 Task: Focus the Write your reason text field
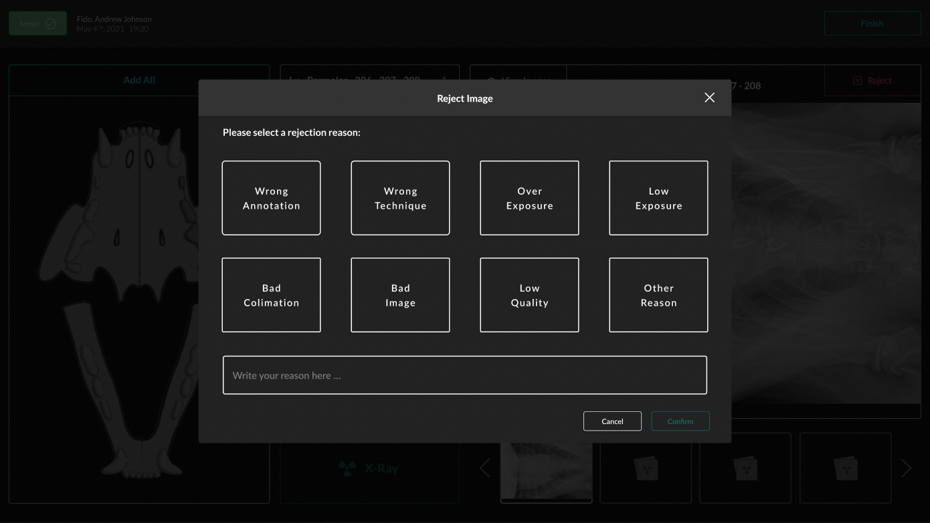tap(465, 375)
